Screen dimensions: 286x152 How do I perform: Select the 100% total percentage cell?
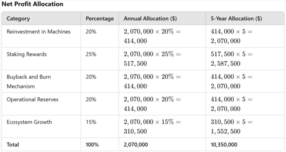(92, 145)
